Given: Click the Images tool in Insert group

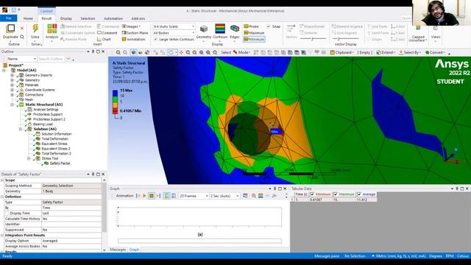Looking at the screenshot, I should pyautogui.click(x=132, y=26).
